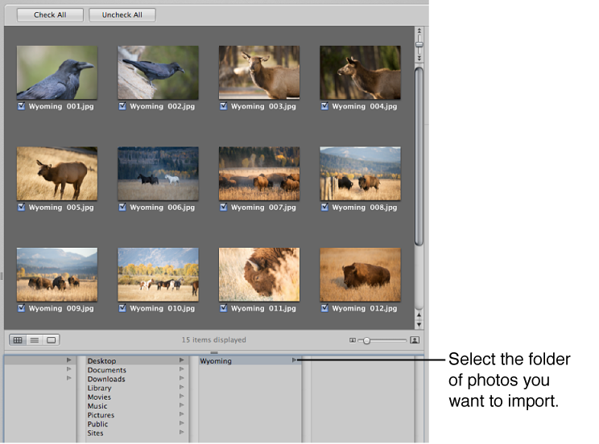Switch to grid view icon

[x=18, y=339]
